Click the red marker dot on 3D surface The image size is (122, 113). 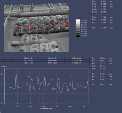[31, 27]
